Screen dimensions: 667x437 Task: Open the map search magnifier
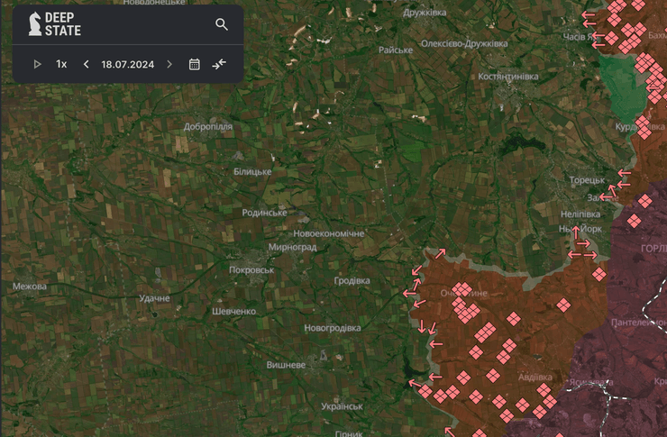coord(222,24)
